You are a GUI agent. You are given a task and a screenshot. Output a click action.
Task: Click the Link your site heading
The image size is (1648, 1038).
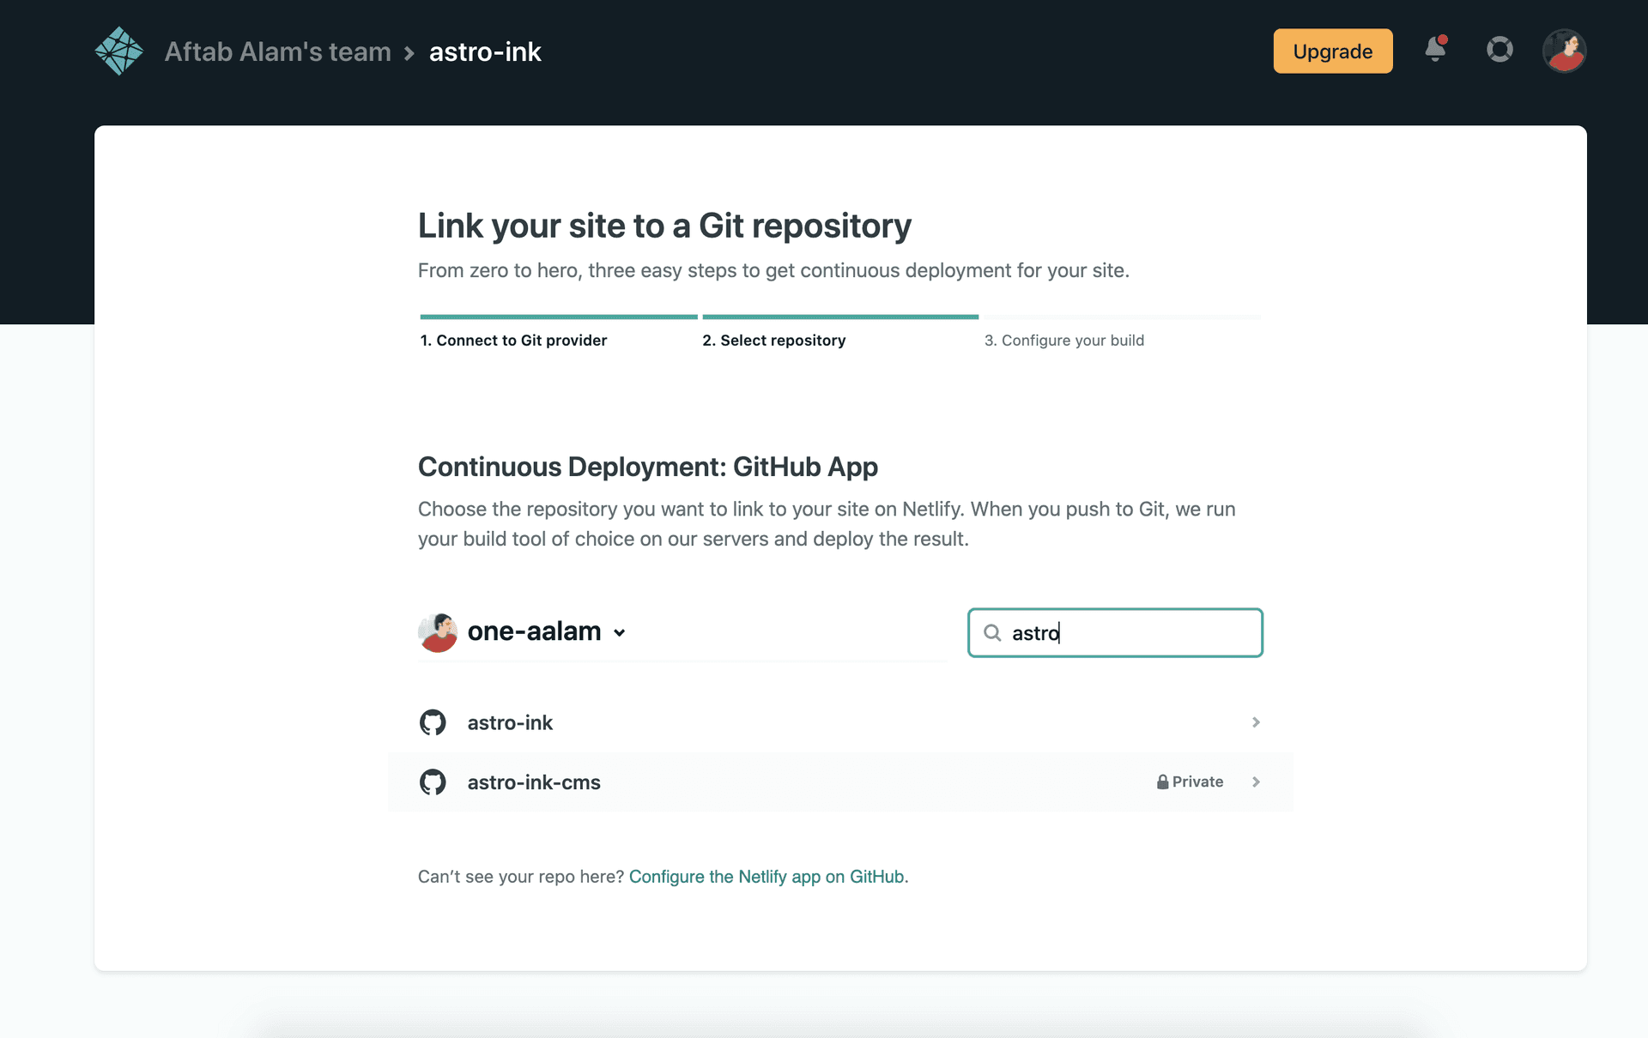664,226
